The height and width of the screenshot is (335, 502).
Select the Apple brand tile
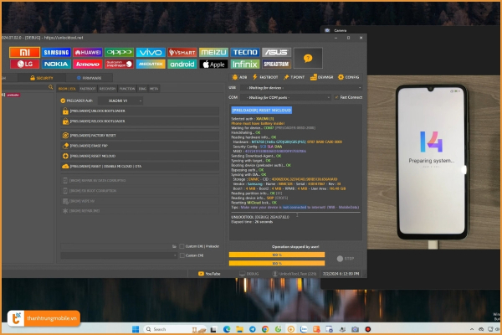point(214,64)
